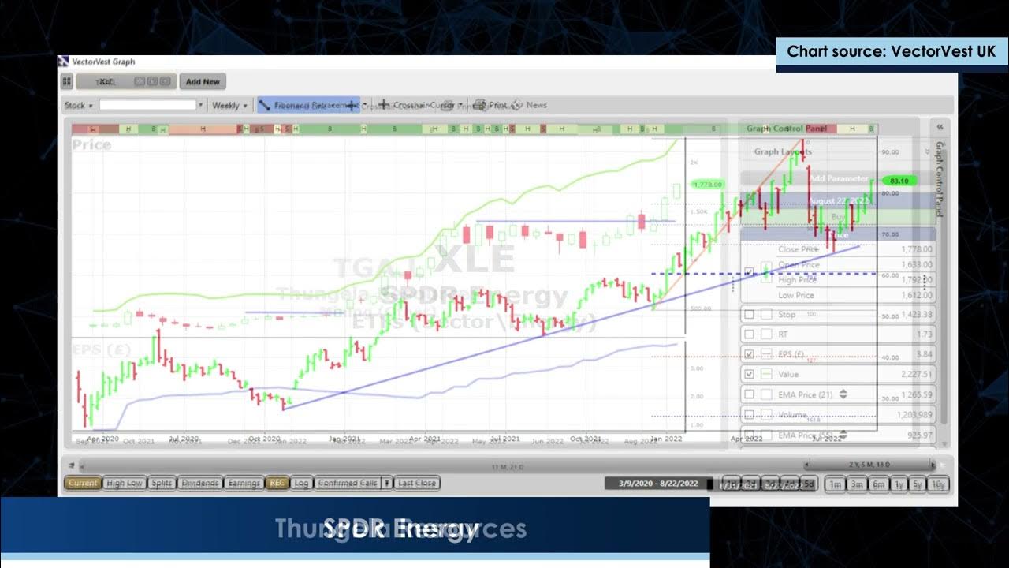Select the 5y time range
Image resolution: width=1009 pixels, height=568 pixels.
(x=918, y=484)
